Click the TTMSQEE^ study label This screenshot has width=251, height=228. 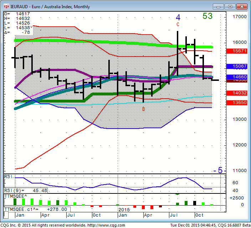(x=16, y=196)
